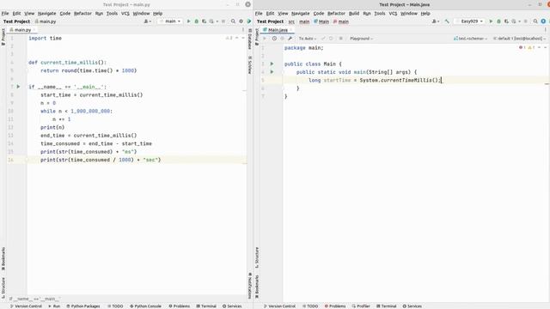Open SciView side panel in main.py window
This screenshot has height=309, width=550.
[250, 65]
